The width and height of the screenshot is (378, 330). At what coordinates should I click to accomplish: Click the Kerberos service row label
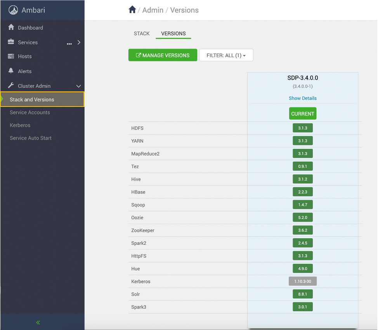coord(141,281)
